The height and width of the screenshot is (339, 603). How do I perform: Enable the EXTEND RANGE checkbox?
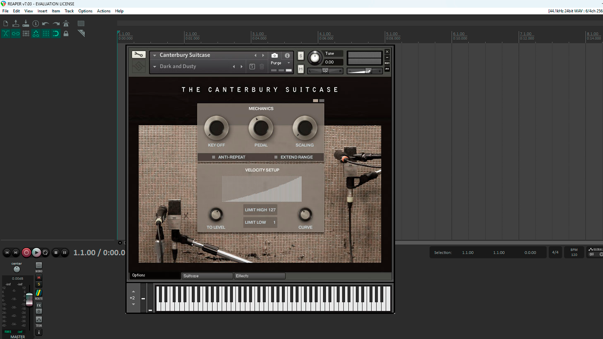point(276,157)
